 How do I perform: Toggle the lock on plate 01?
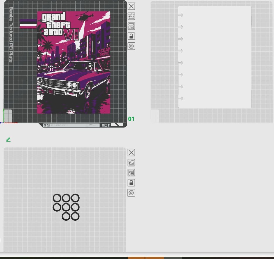[x=131, y=36]
